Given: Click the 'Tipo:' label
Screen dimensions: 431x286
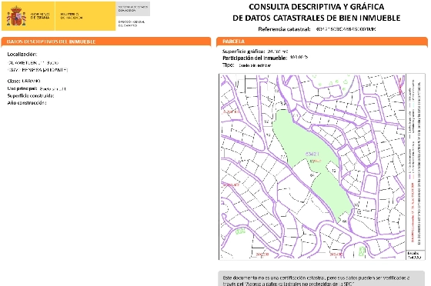Looking at the screenshot, I should (x=229, y=65).
